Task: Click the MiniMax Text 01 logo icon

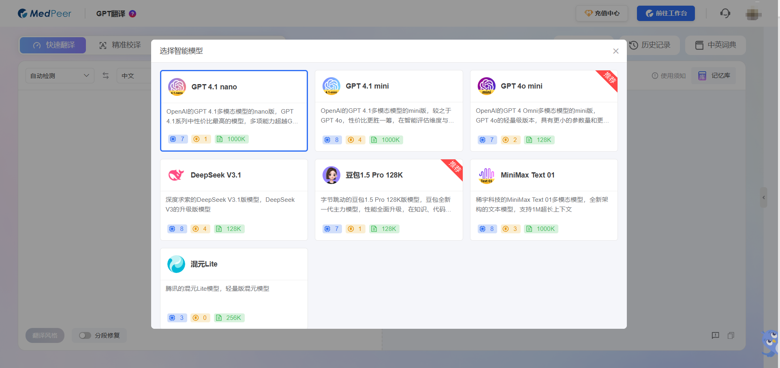Action: [487, 175]
